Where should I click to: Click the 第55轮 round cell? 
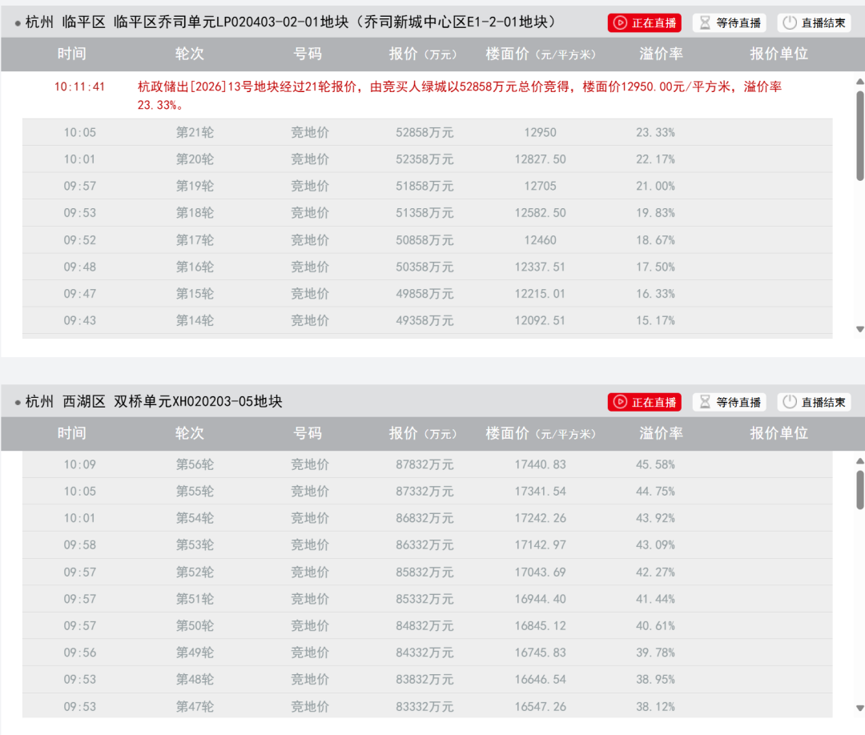click(x=195, y=492)
